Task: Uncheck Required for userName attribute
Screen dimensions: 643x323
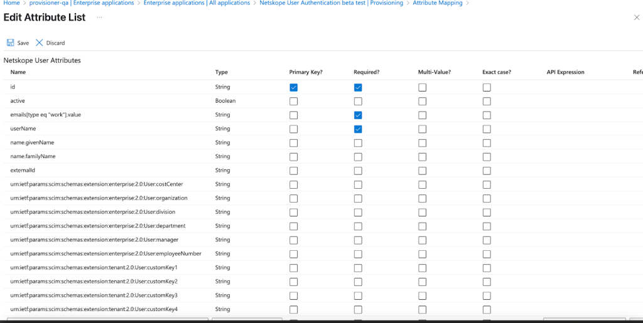Action: [x=358, y=129]
